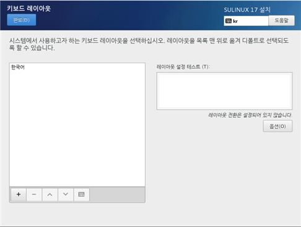Screen dimensions: 301x227
Task: Open layout switching 옵션(O) options
Action: pos(277,126)
